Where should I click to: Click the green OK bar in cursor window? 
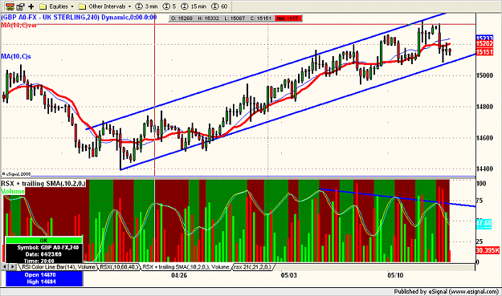click(x=44, y=241)
